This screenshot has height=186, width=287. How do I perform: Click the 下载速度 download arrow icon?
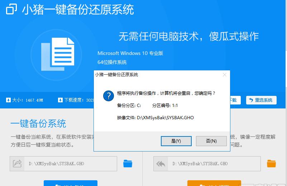click(60, 100)
